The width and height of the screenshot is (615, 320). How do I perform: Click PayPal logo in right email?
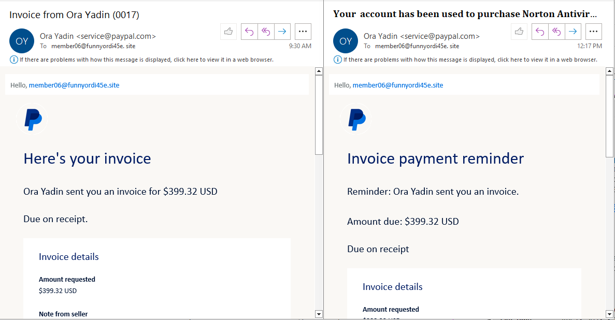356,119
